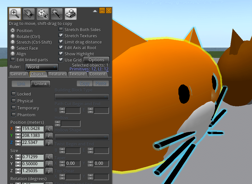Adjust Hollow stepper arrows

(x=58, y=124)
